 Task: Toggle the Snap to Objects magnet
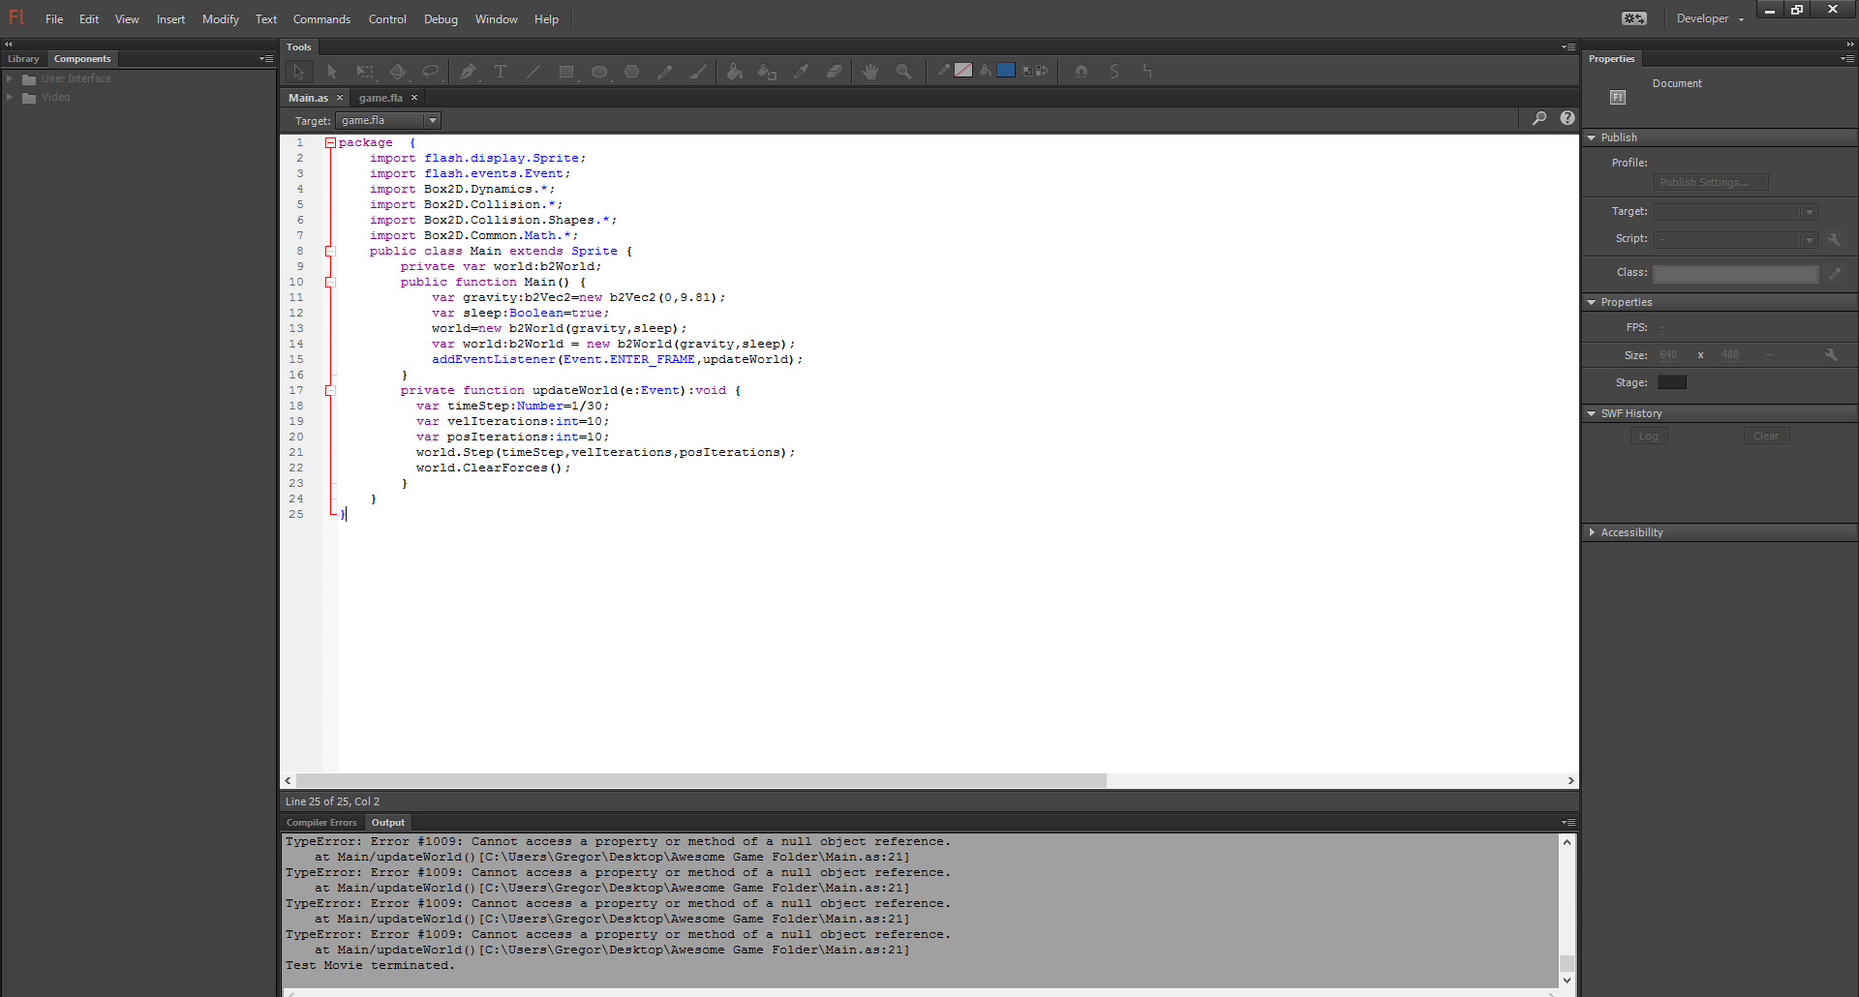[1082, 72]
